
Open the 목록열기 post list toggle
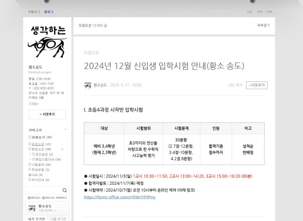263,25
